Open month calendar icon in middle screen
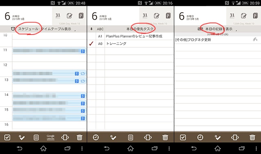261x154 pixels. [x=145, y=16]
